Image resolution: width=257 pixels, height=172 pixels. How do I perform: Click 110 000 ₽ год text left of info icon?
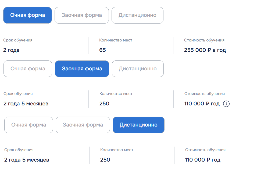click(x=202, y=104)
